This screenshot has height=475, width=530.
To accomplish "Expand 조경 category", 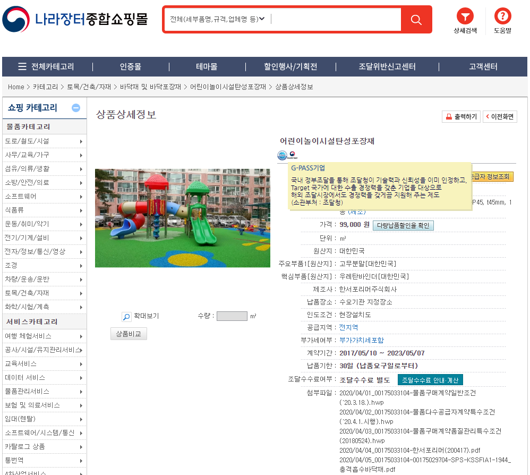I will [44, 265].
